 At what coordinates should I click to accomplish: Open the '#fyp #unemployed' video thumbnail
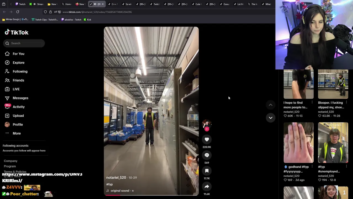(333, 143)
